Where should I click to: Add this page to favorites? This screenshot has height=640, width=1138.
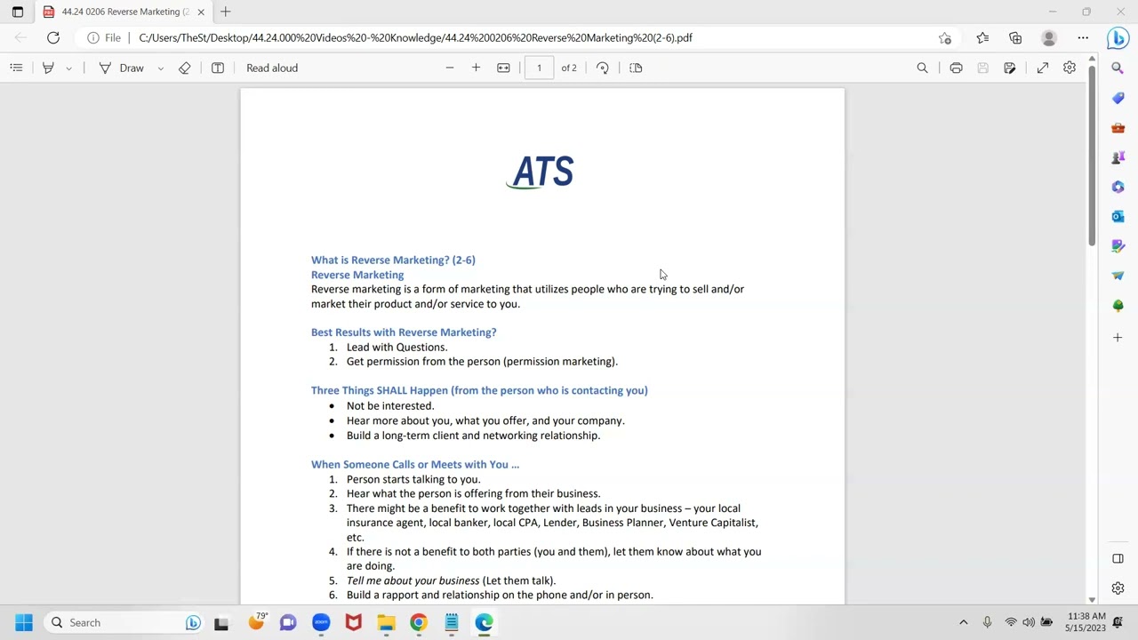(945, 37)
